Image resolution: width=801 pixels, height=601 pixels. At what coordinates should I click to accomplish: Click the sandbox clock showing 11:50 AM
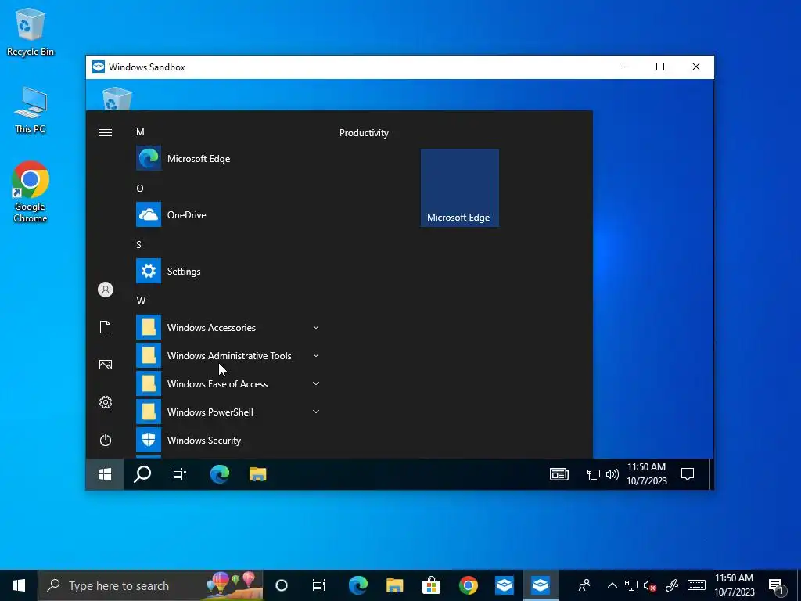click(x=647, y=474)
